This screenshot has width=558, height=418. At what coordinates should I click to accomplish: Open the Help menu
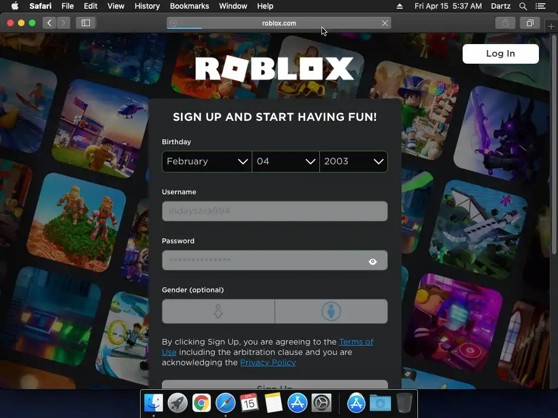265,6
